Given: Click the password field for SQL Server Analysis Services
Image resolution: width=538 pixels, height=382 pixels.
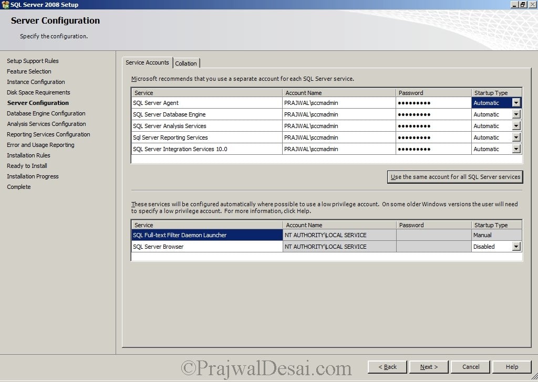Looking at the screenshot, I should click(x=433, y=126).
